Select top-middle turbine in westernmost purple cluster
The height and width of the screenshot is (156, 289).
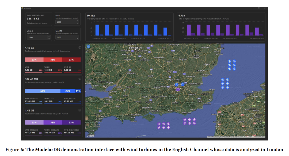[x=164, y=124]
